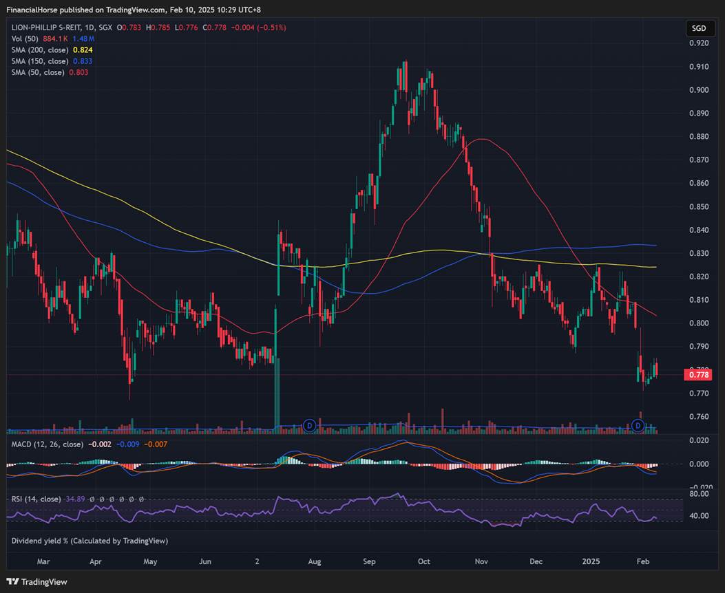The height and width of the screenshot is (593, 725).
Task: Click the 0.800 price axis label
Action: [699, 323]
